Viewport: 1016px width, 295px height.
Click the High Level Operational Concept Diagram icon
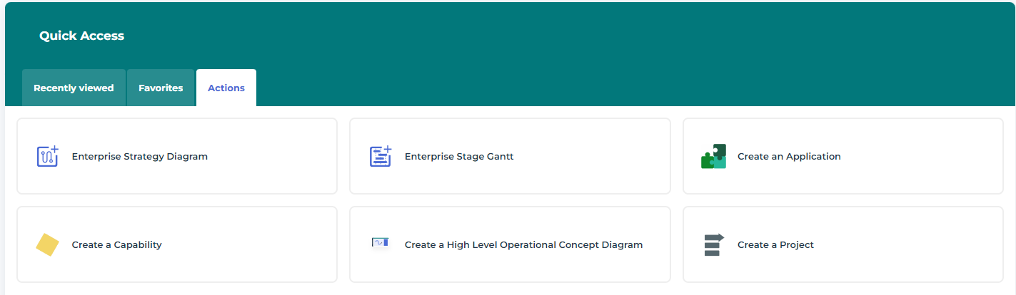click(380, 244)
